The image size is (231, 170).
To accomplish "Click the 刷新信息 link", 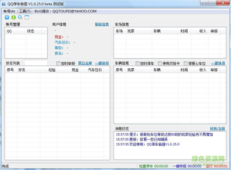I will (102, 24).
